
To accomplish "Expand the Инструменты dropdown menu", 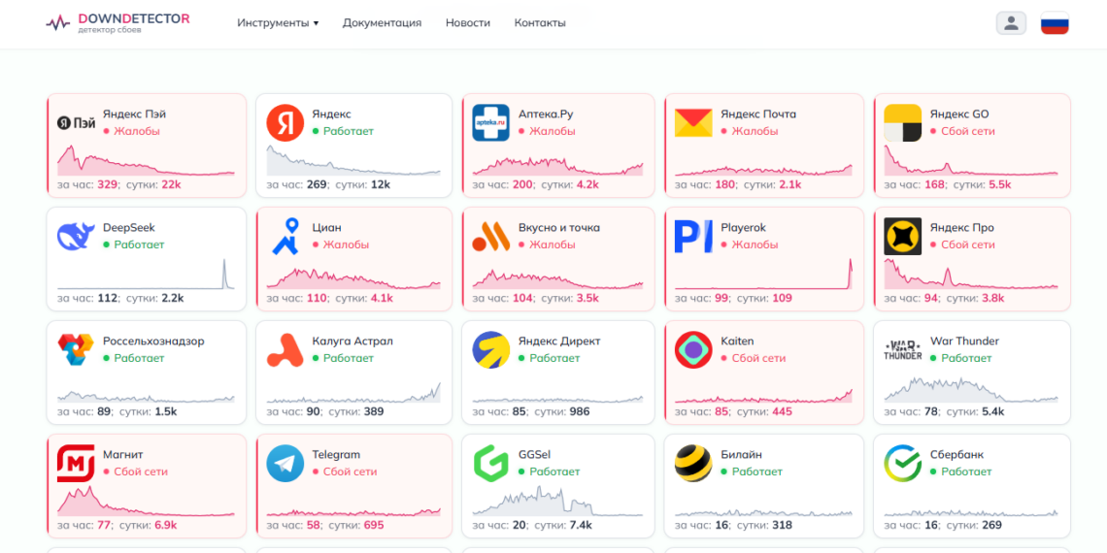I will pos(278,22).
